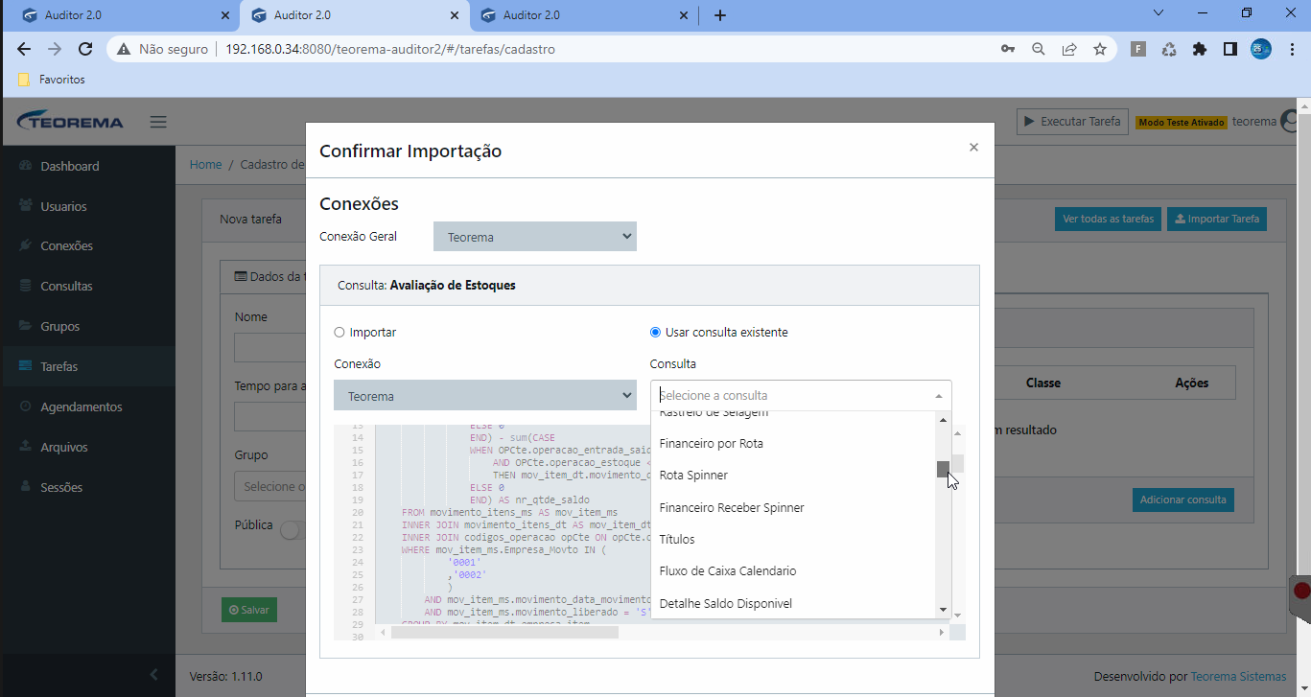Click the Consultas database icon
This screenshot has width=1311, height=697.
(x=25, y=287)
